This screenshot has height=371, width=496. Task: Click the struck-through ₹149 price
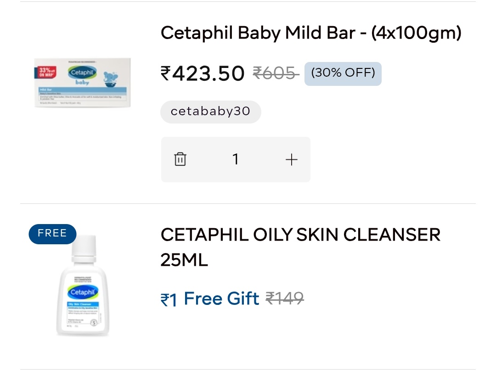point(285,299)
